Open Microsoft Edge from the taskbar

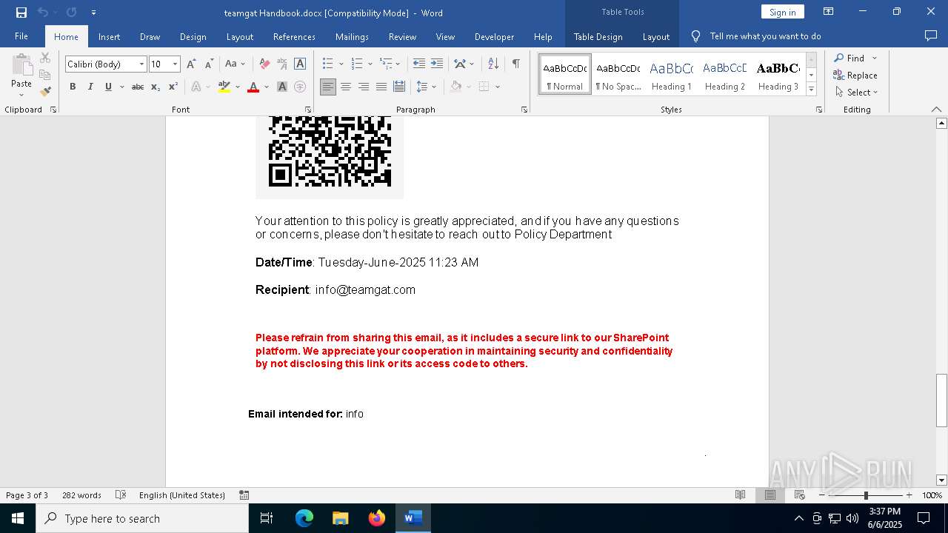304,518
